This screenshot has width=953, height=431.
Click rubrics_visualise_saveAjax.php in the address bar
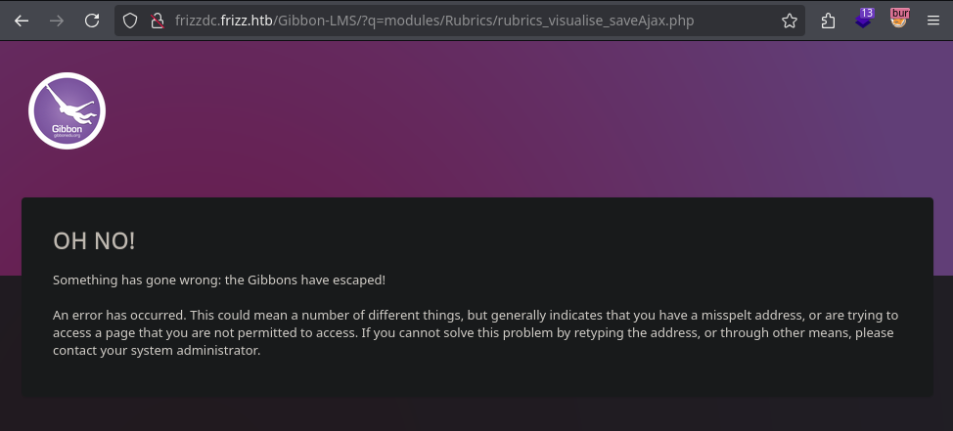596,21
